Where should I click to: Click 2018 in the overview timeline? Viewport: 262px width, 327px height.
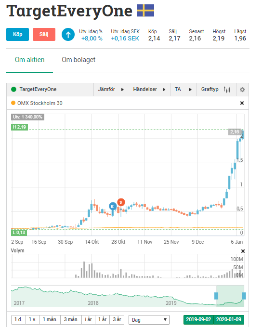coord(93,303)
